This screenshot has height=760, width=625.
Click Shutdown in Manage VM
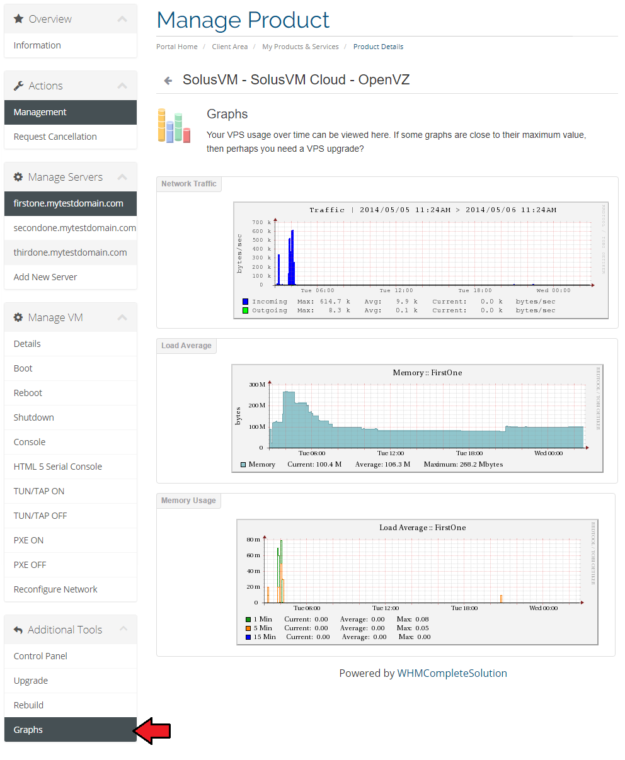click(71, 417)
